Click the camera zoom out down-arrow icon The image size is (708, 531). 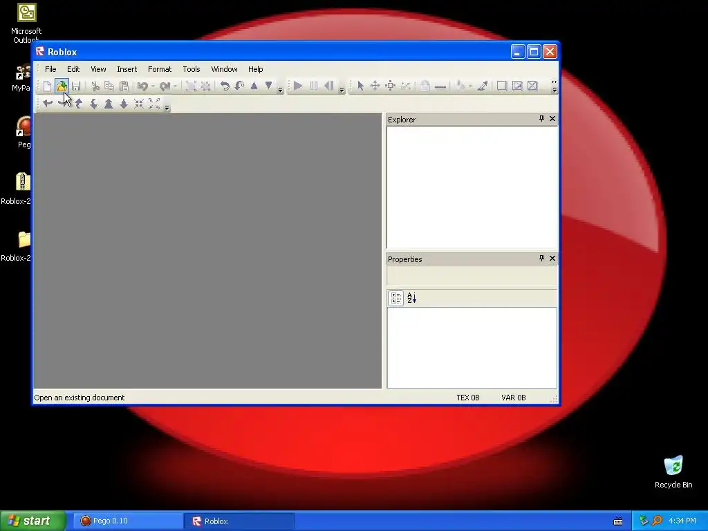coord(124,104)
